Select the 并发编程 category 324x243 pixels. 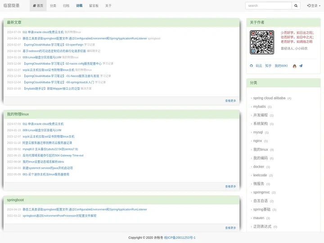[x=261, y=115]
